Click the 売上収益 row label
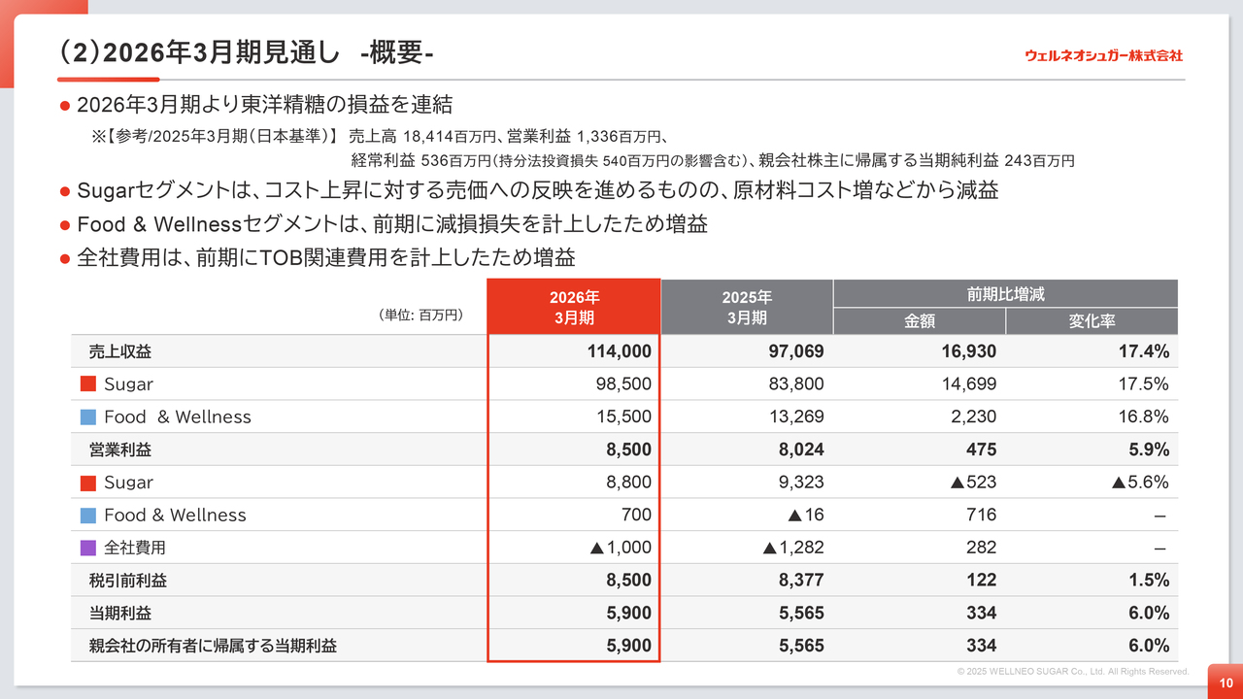Viewport: 1243px width, 699px height. pyautogui.click(x=119, y=351)
